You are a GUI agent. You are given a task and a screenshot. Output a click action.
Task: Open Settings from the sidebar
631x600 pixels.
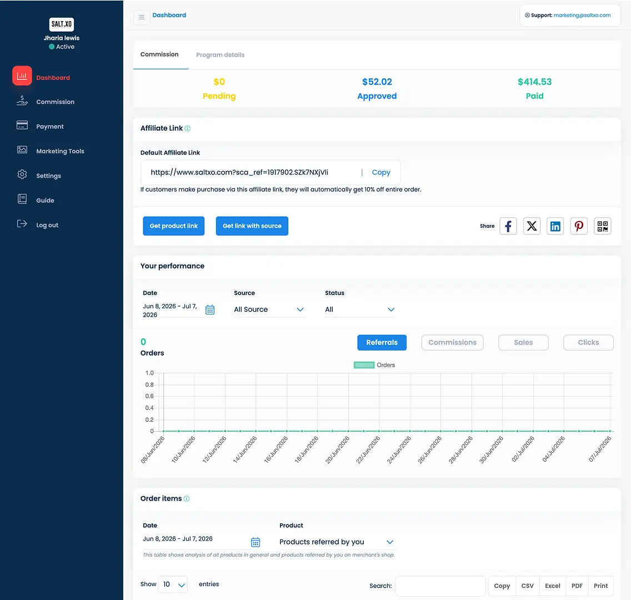point(48,176)
